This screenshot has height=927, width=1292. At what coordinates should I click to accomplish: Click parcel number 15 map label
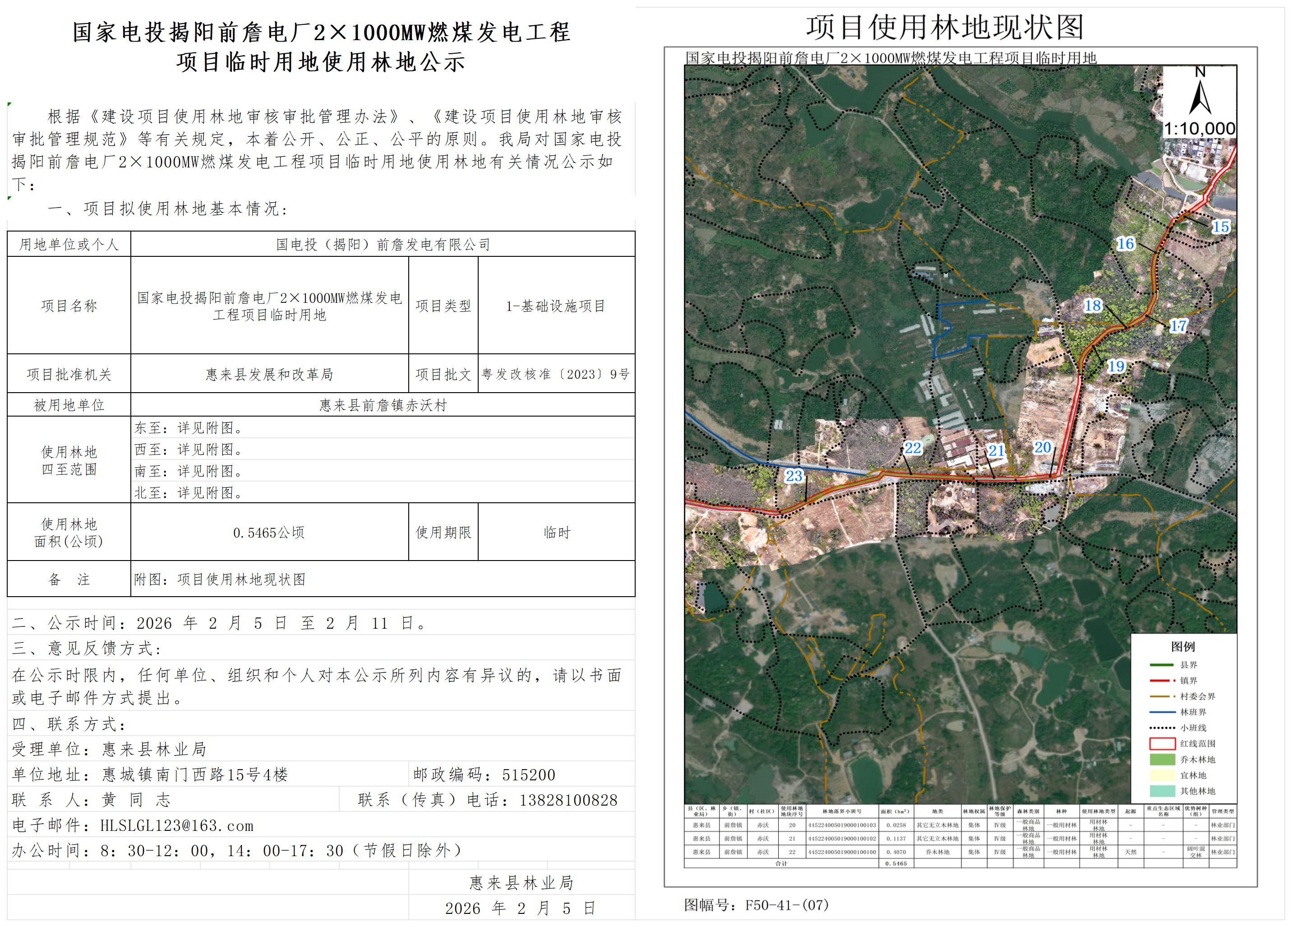1220,227
